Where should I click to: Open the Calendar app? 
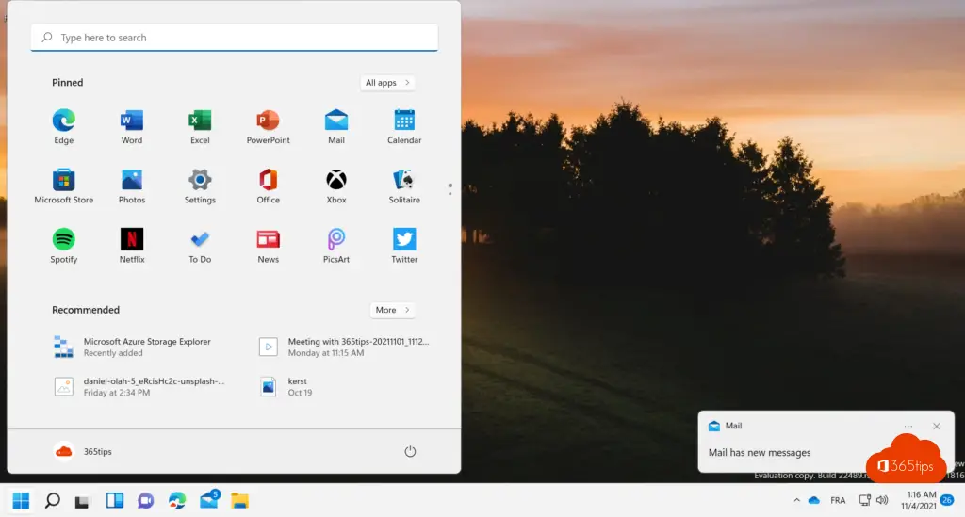point(404,126)
